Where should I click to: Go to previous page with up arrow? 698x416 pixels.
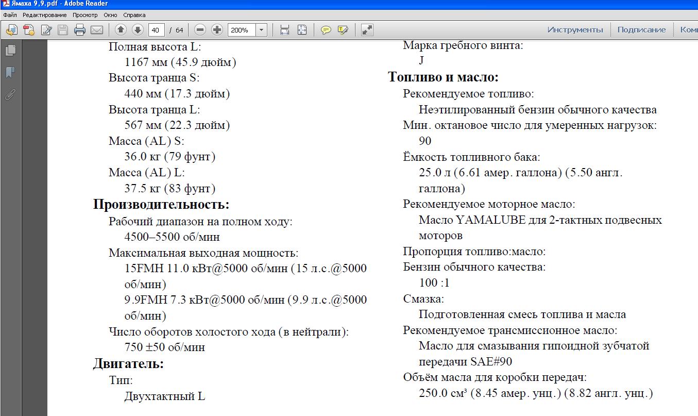pos(121,30)
